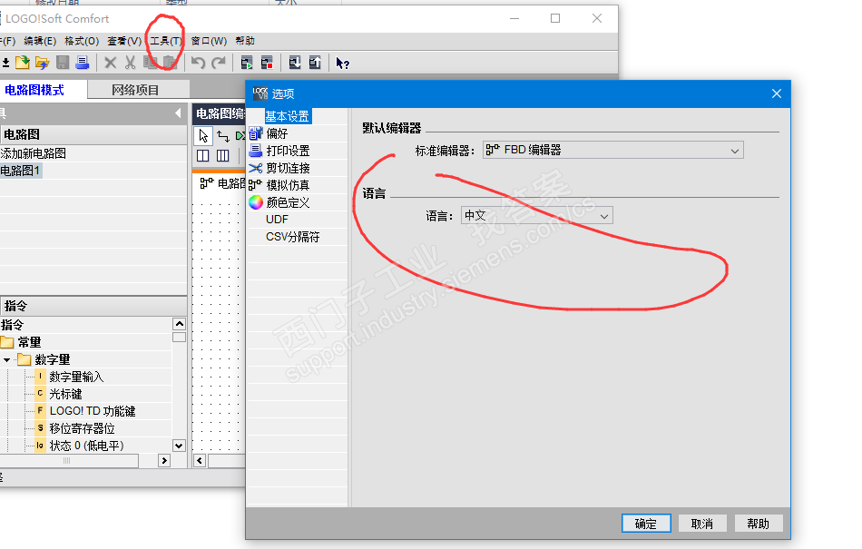Click the close file folder toolbar icon

[43, 63]
